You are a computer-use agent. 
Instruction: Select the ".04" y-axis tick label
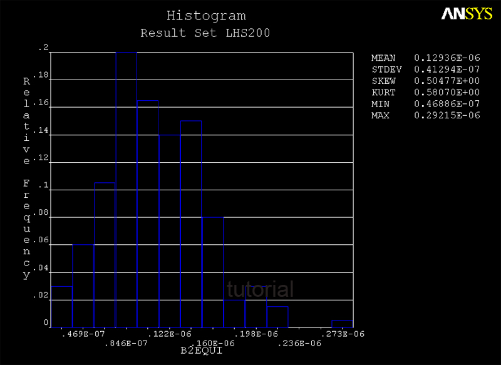(x=41, y=268)
